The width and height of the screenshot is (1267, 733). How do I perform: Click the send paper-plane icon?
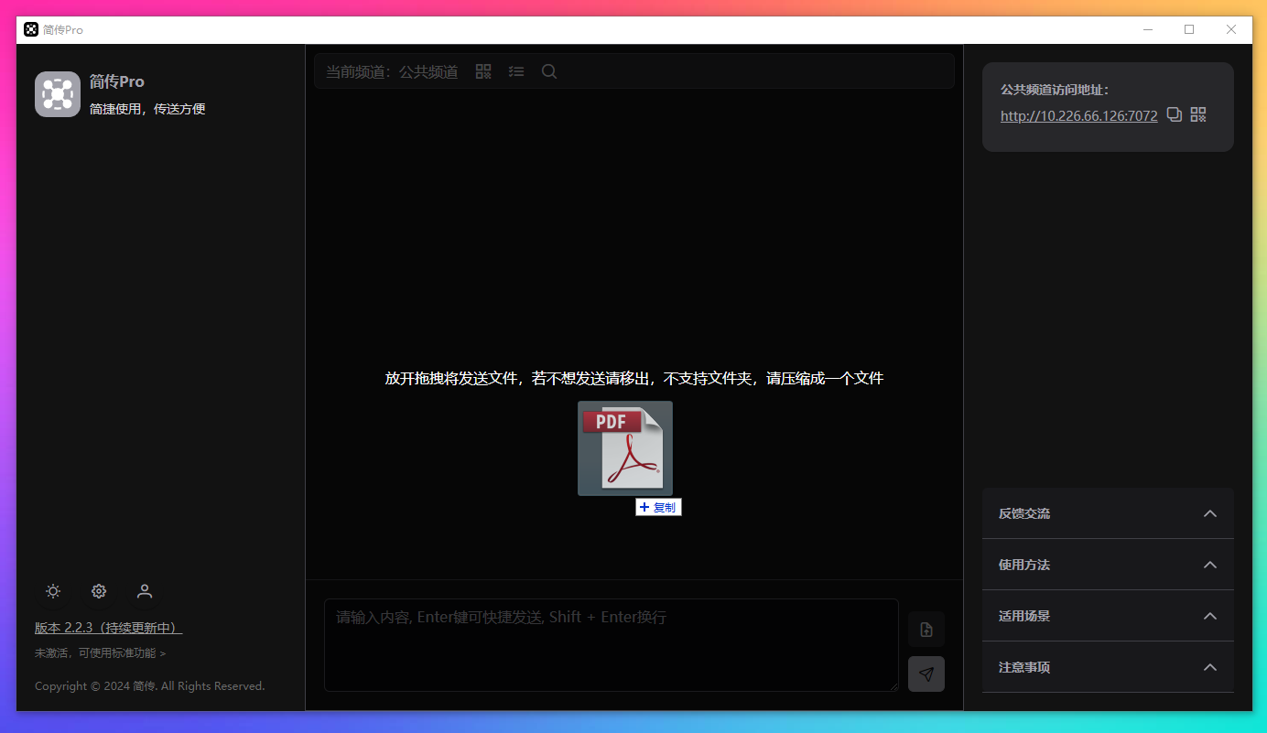pos(926,674)
